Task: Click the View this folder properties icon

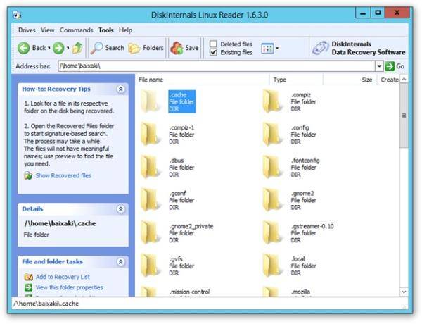Action: tap(28, 287)
